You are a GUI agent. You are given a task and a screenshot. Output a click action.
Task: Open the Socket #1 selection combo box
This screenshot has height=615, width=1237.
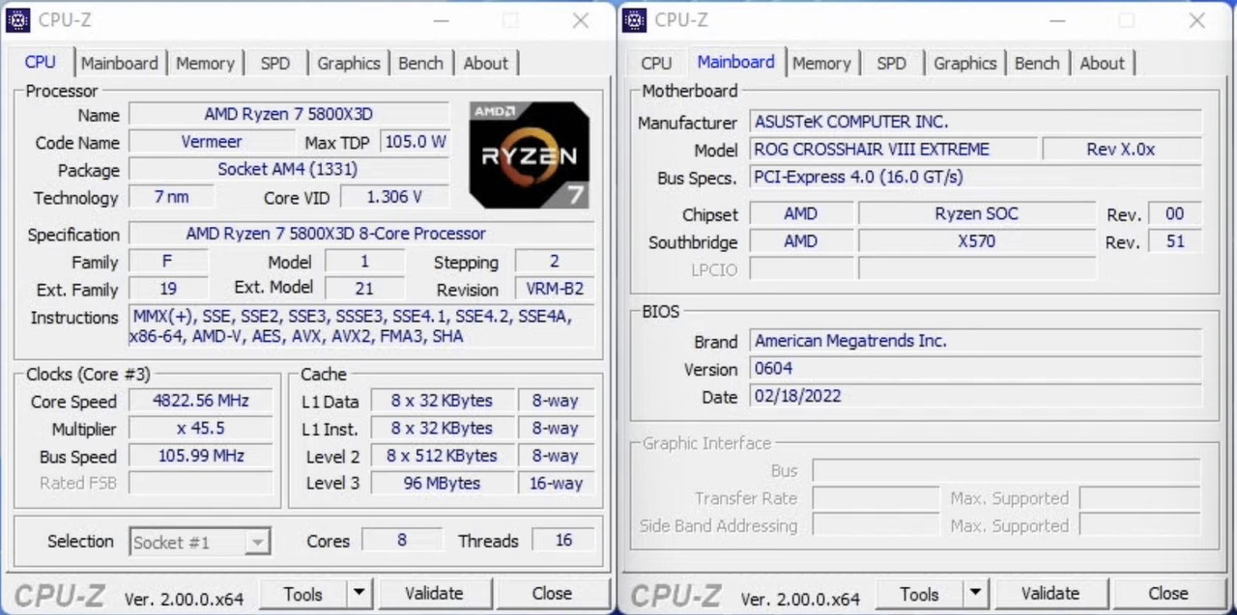[200, 542]
